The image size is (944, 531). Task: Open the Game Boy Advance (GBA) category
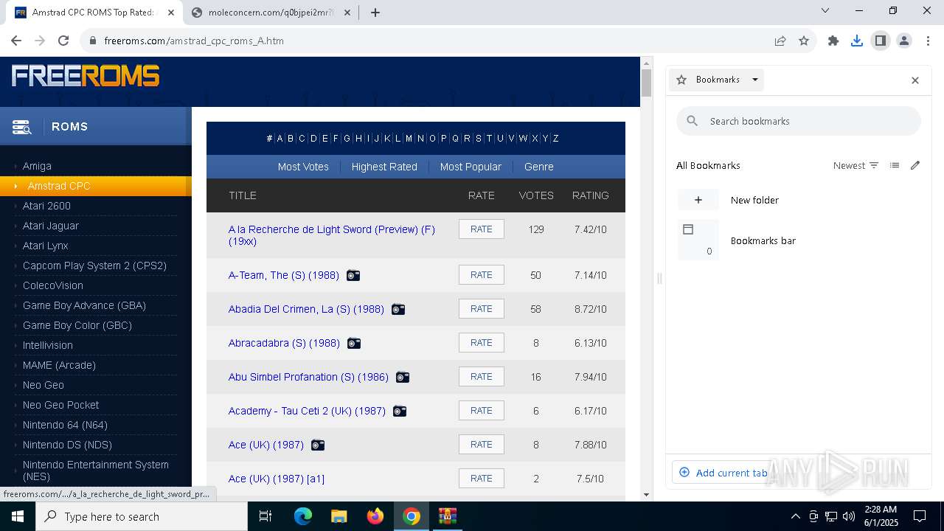(84, 305)
